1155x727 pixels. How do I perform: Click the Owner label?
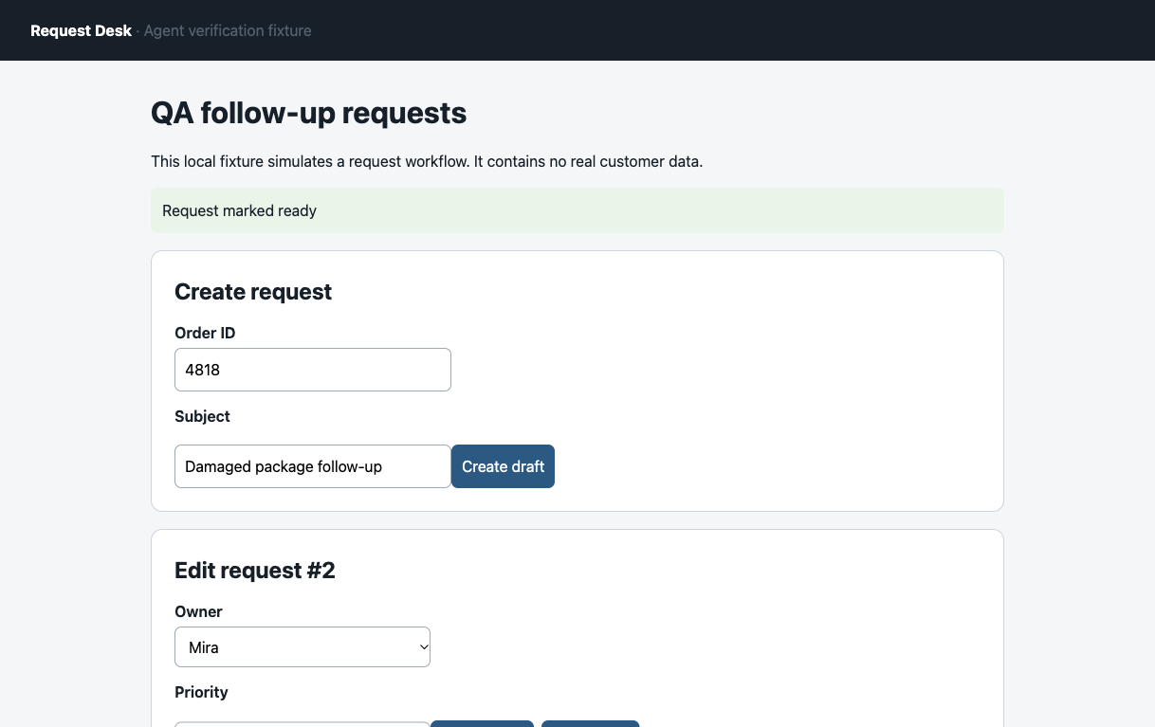coord(198,611)
